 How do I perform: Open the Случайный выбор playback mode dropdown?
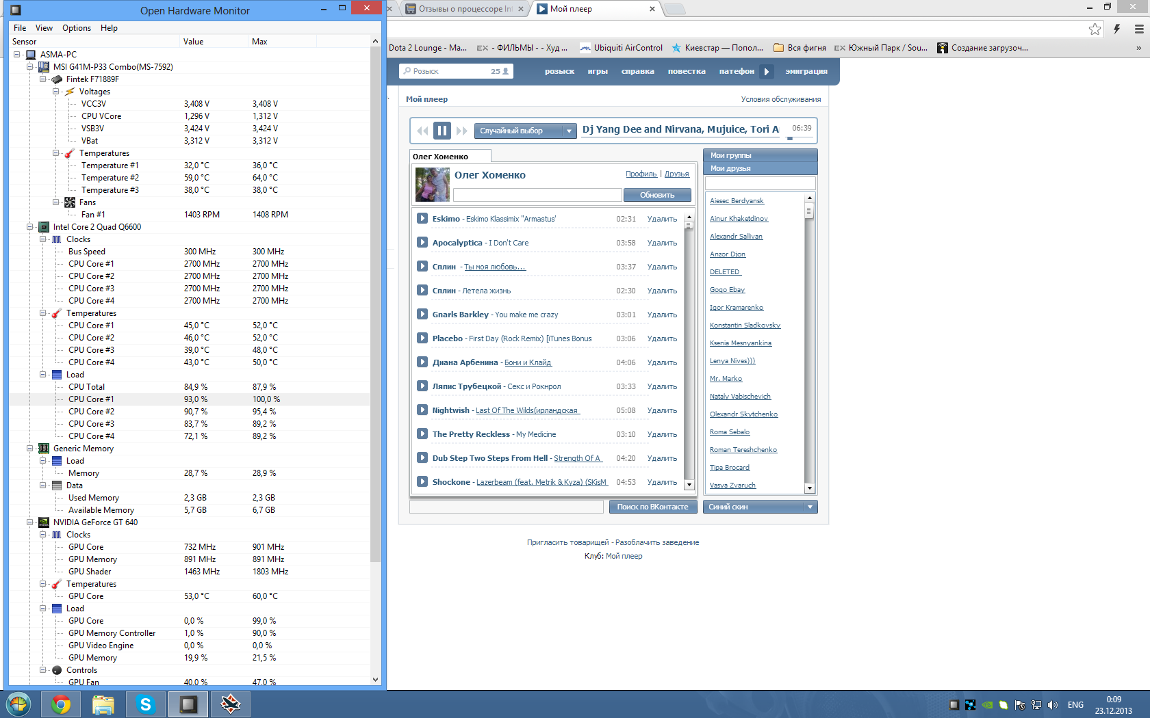coord(526,131)
